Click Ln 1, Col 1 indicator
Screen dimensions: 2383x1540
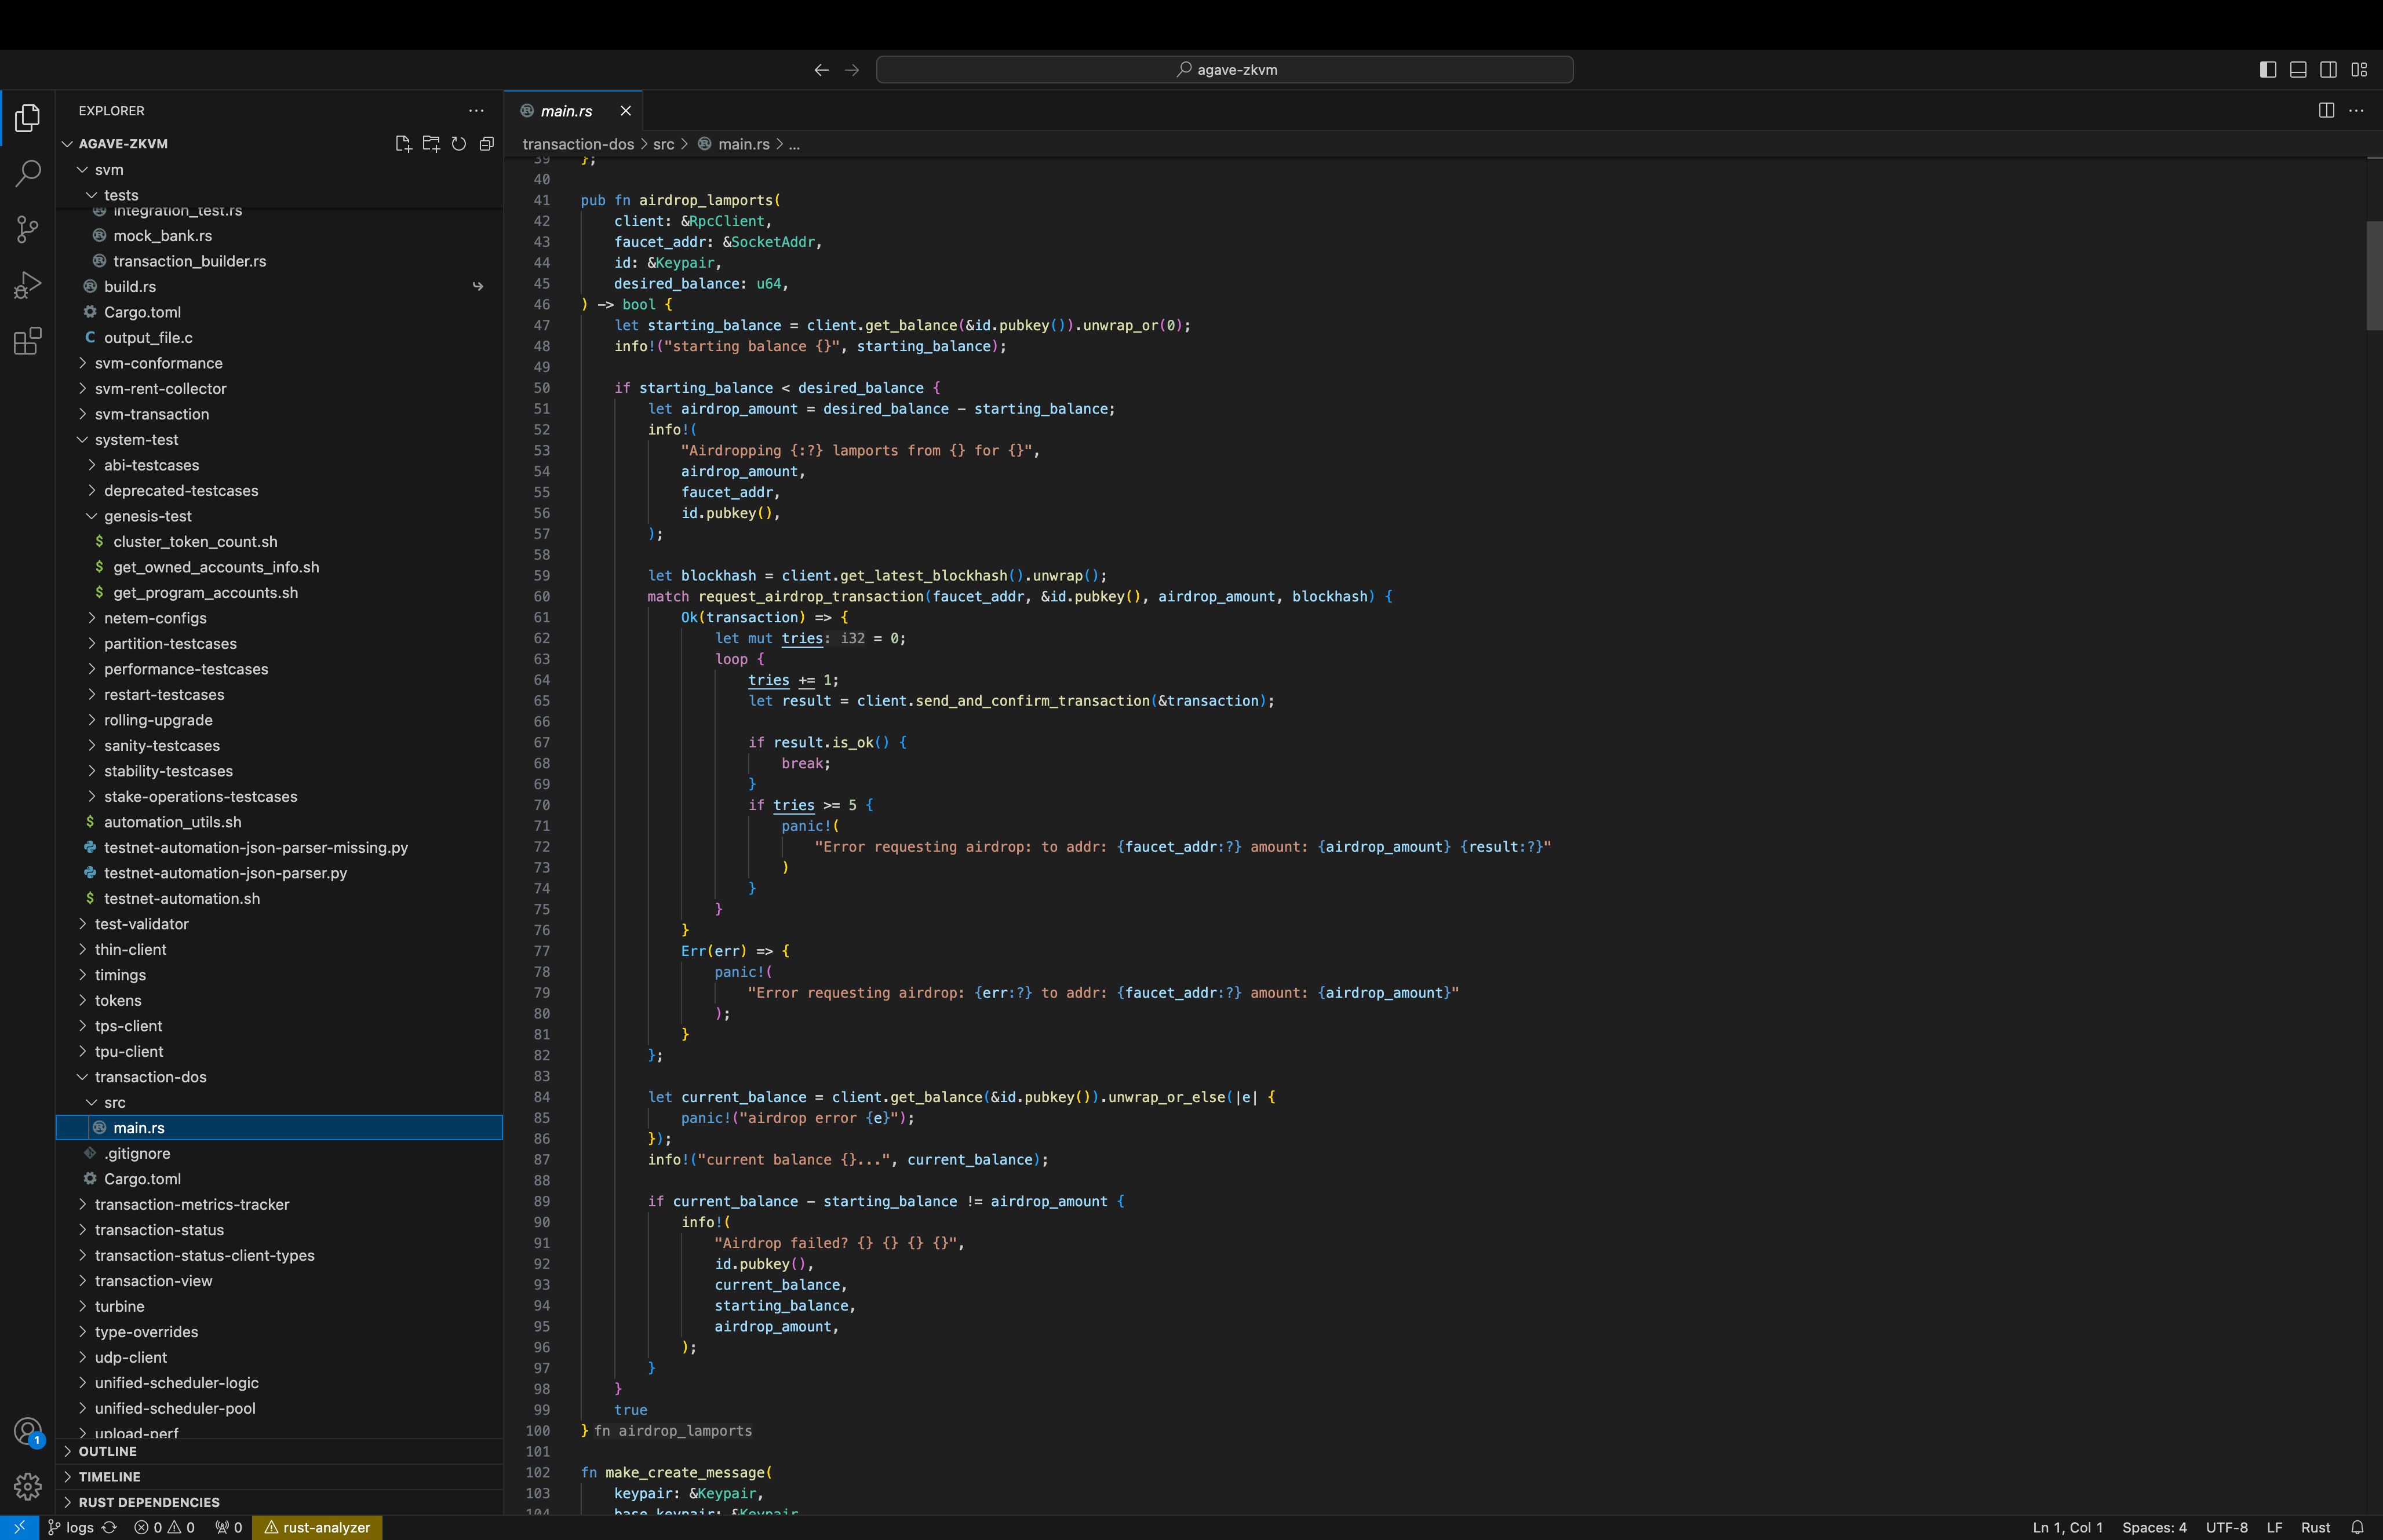2067,1527
